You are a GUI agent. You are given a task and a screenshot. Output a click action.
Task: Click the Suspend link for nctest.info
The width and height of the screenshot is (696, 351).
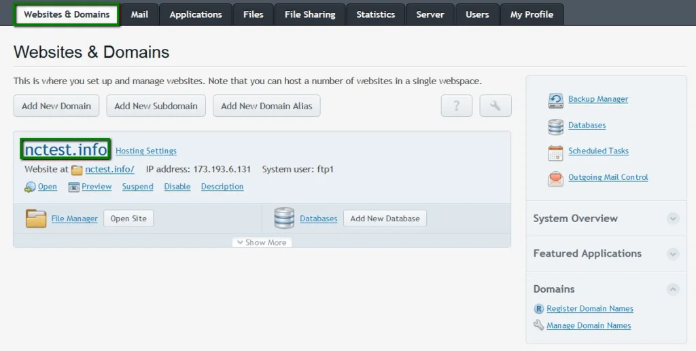click(137, 187)
